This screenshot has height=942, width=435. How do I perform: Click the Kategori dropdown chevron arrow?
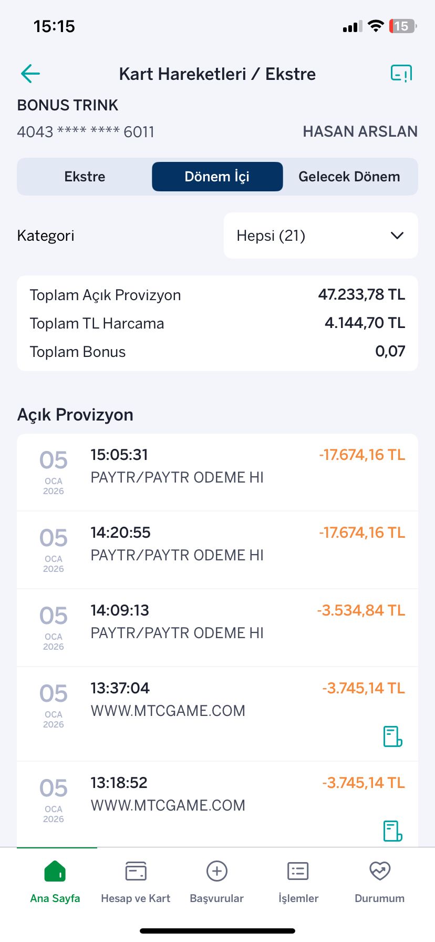[x=397, y=236]
